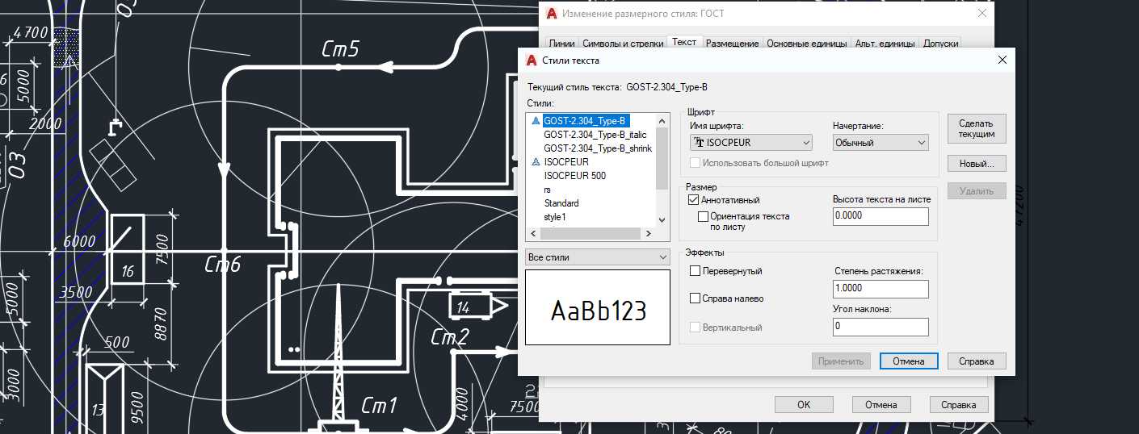Screen dimensions: 1139x434
Task: Select GOST-2.304_Type-B_italic style
Action: coord(595,135)
